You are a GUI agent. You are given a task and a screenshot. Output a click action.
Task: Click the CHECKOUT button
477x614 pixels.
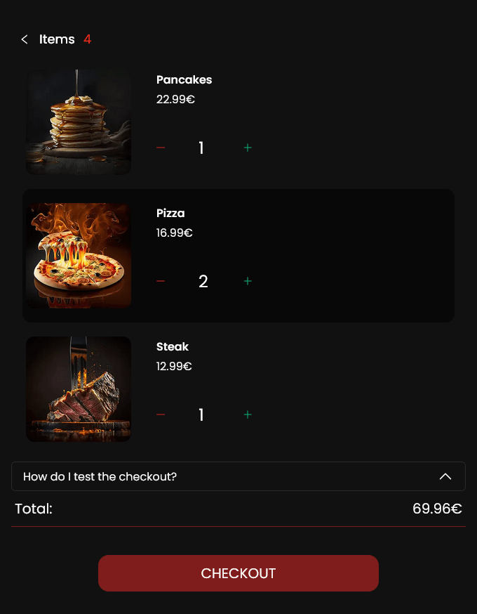tap(238, 573)
